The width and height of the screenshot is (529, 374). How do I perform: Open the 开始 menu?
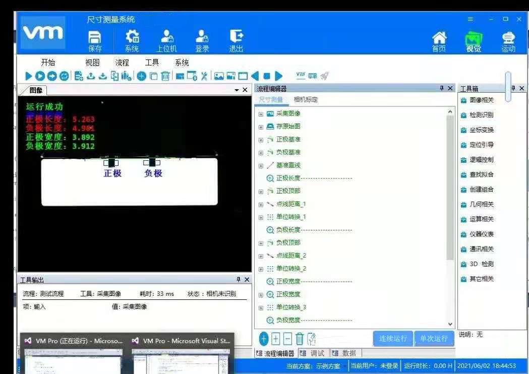(48, 63)
